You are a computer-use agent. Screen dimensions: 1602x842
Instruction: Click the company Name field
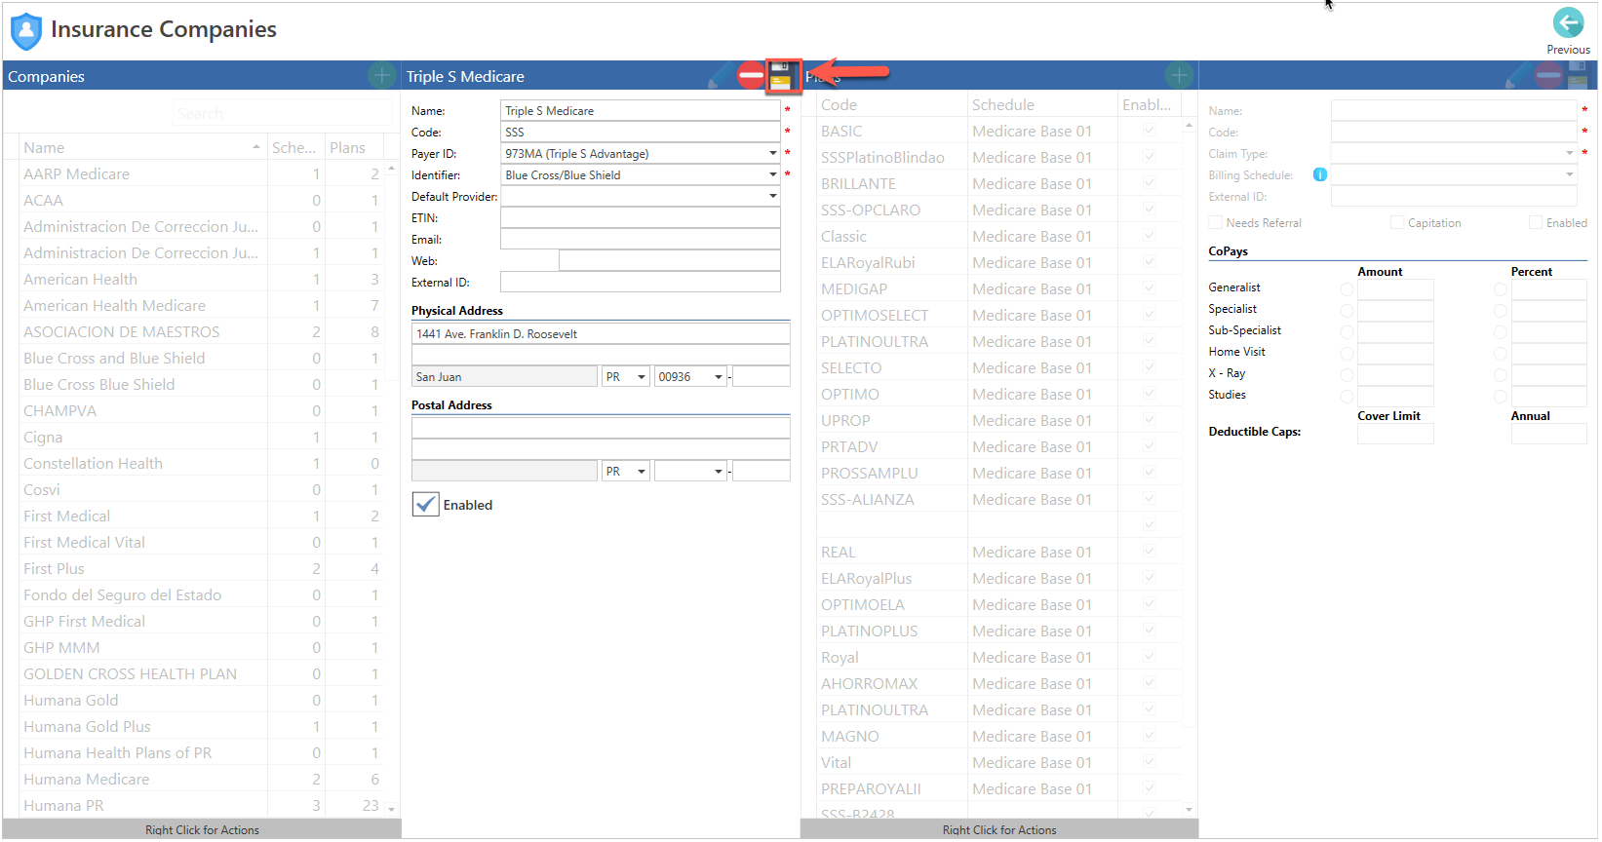click(641, 111)
